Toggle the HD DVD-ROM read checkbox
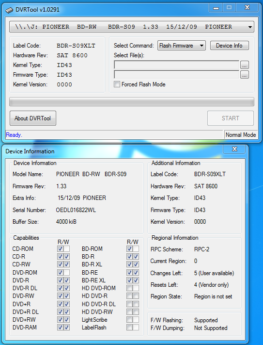 click(129, 288)
